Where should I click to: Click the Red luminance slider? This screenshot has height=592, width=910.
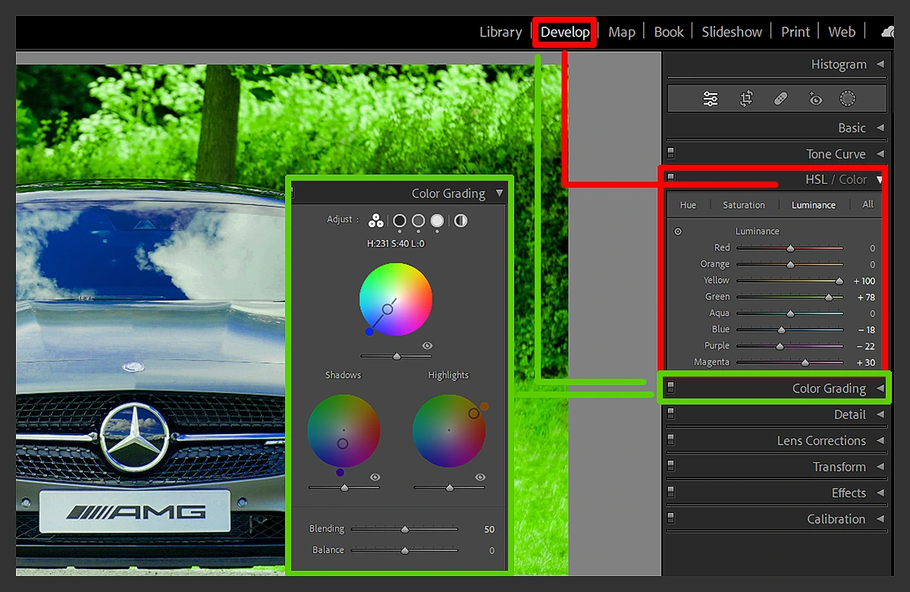coord(790,248)
